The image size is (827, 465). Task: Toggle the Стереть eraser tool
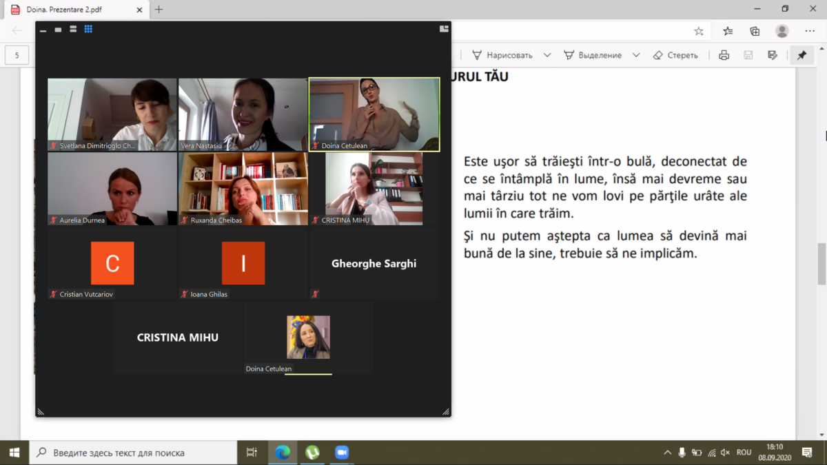pyautogui.click(x=675, y=55)
